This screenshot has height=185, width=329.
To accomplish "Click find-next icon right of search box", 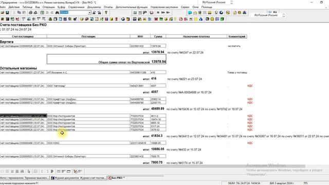I will coord(94,12).
